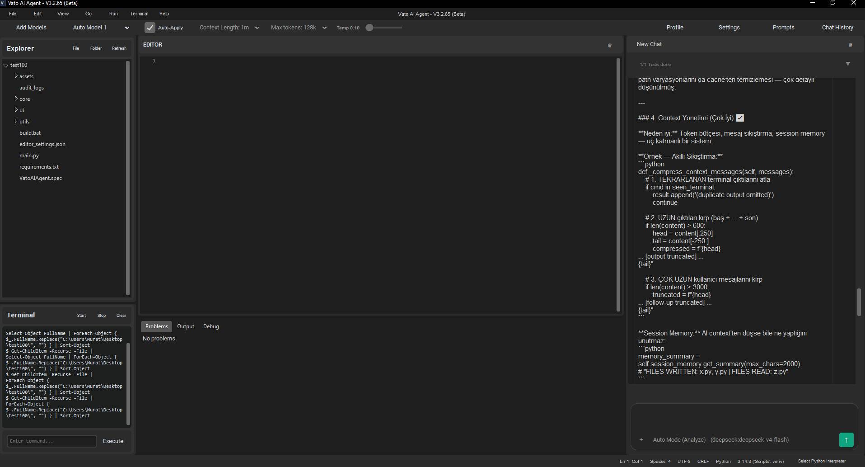Open main.py from the Explorer

(x=29, y=156)
